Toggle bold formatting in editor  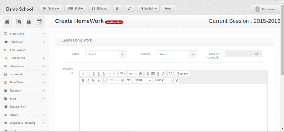tap(83, 81)
